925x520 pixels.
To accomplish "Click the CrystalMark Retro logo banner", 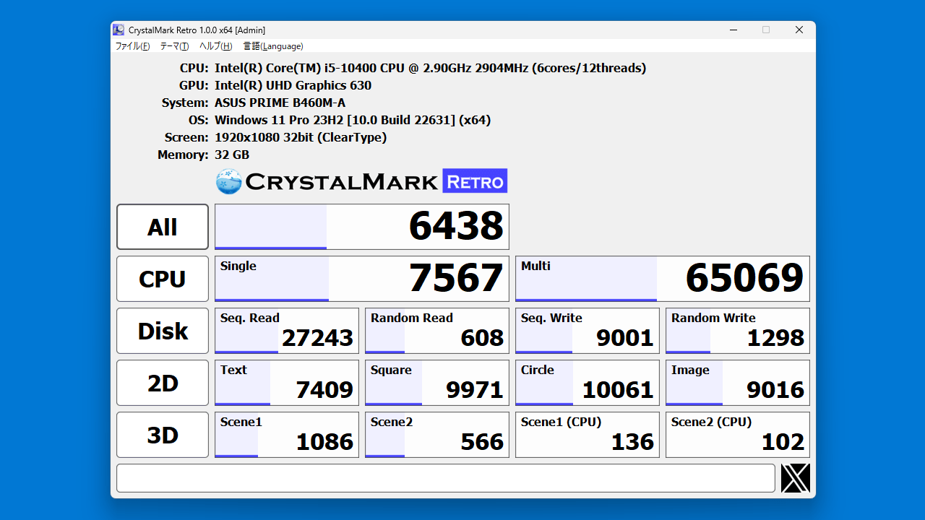I will tap(361, 181).
